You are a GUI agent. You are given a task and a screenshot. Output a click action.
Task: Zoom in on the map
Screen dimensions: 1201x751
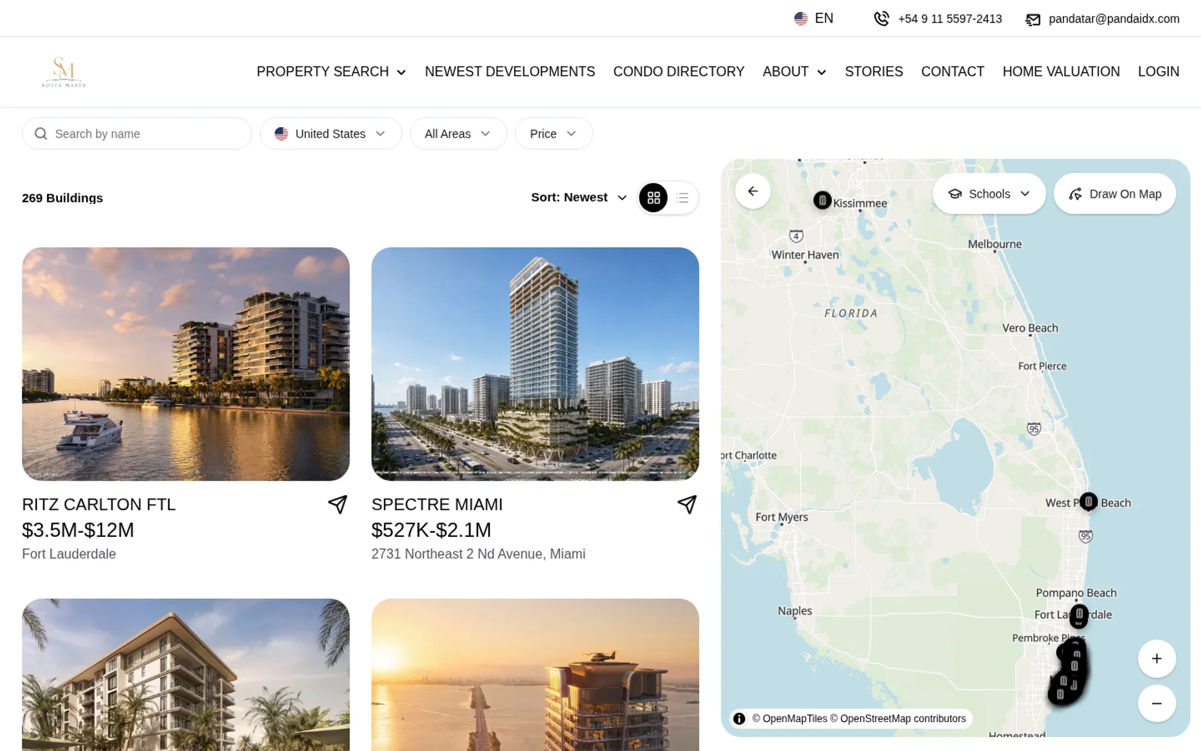[1157, 658]
